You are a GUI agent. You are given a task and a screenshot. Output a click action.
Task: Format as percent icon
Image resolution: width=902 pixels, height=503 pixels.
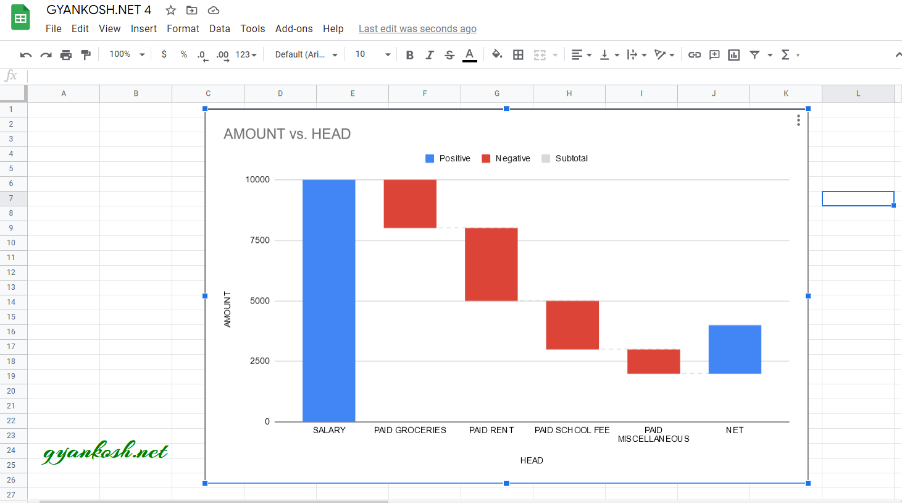183,54
